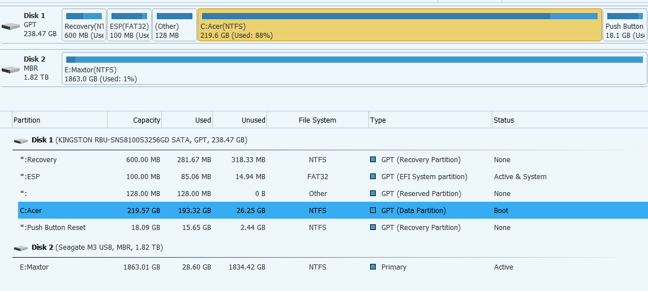This screenshot has height=291, width=648.
Task: Select the Push Button block in disk map
Action: click(624, 25)
